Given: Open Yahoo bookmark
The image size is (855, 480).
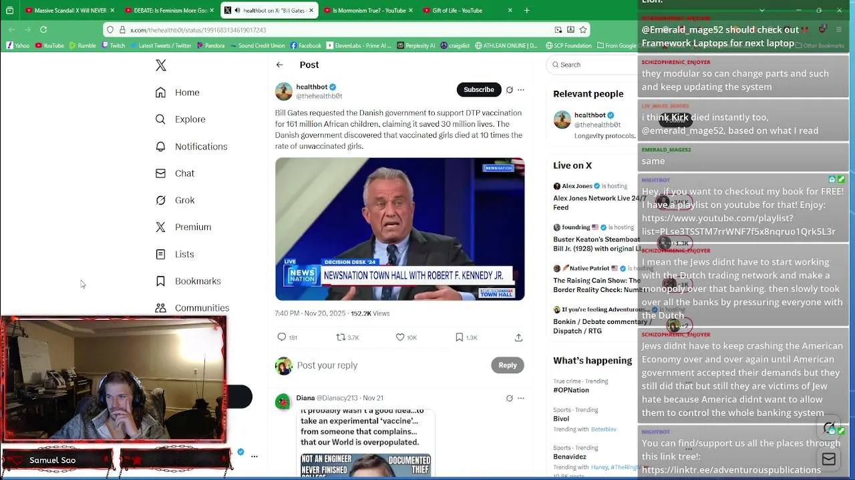Looking at the screenshot, I should [18, 46].
